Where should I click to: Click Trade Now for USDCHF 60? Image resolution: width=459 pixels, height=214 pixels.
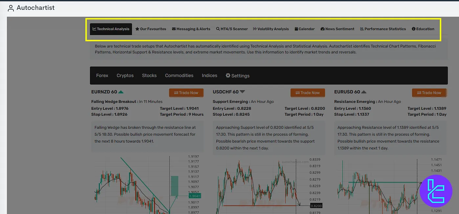tap(308, 93)
